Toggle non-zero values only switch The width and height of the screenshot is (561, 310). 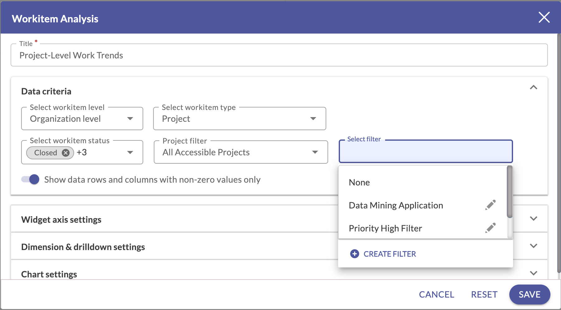click(x=30, y=179)
